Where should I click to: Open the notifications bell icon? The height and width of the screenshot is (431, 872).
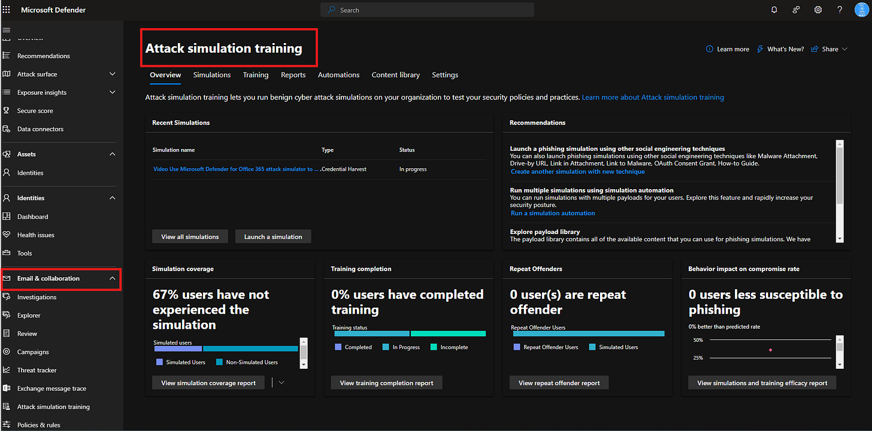pyautogui.click(x=774, y=10)
